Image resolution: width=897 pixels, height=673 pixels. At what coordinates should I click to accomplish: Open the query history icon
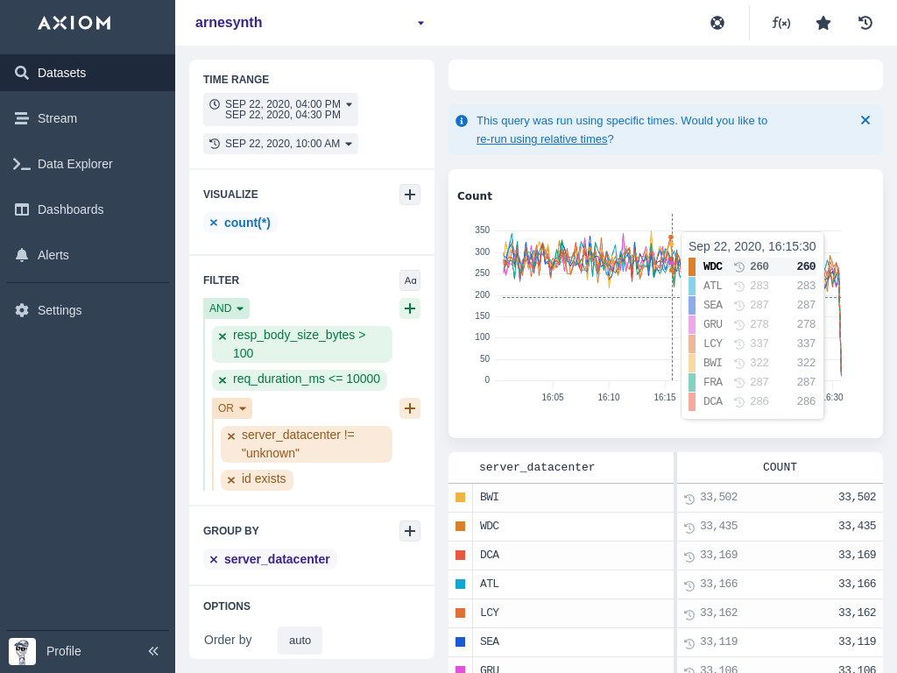(865, 23)
